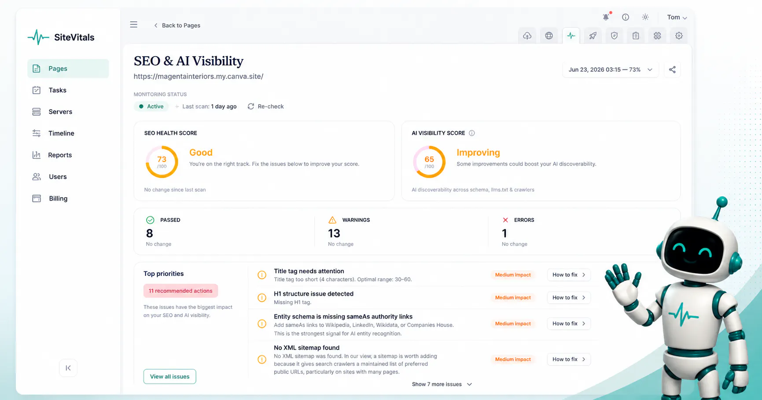
Task: Click How to fix for No XML sitemap
Action: coord(569,360)
